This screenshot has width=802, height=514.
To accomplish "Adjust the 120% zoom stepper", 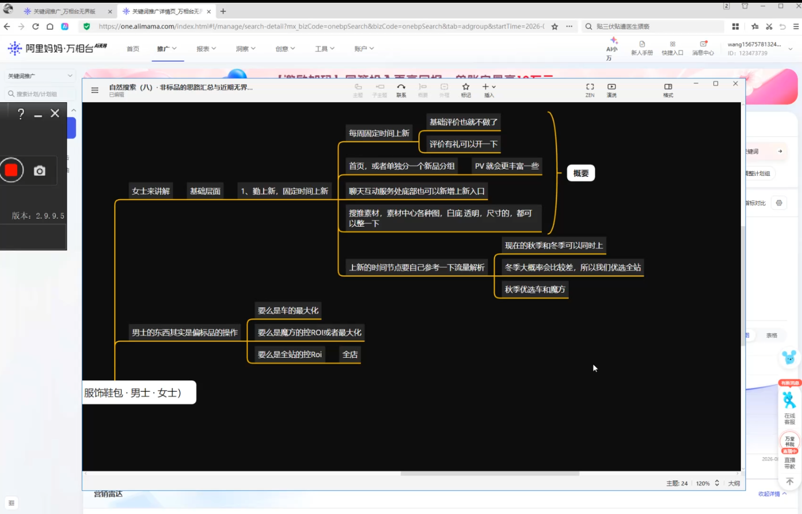I will tap(717, 483).
